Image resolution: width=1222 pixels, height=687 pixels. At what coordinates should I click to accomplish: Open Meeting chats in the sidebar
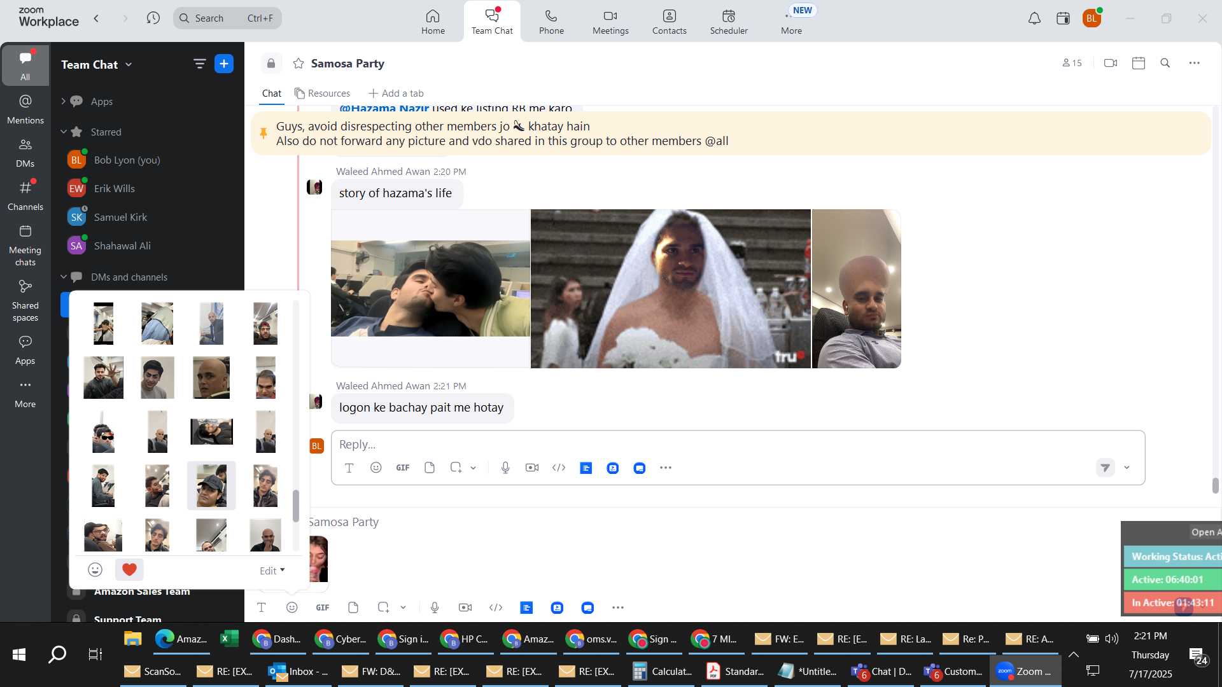(x=25, y=245)
